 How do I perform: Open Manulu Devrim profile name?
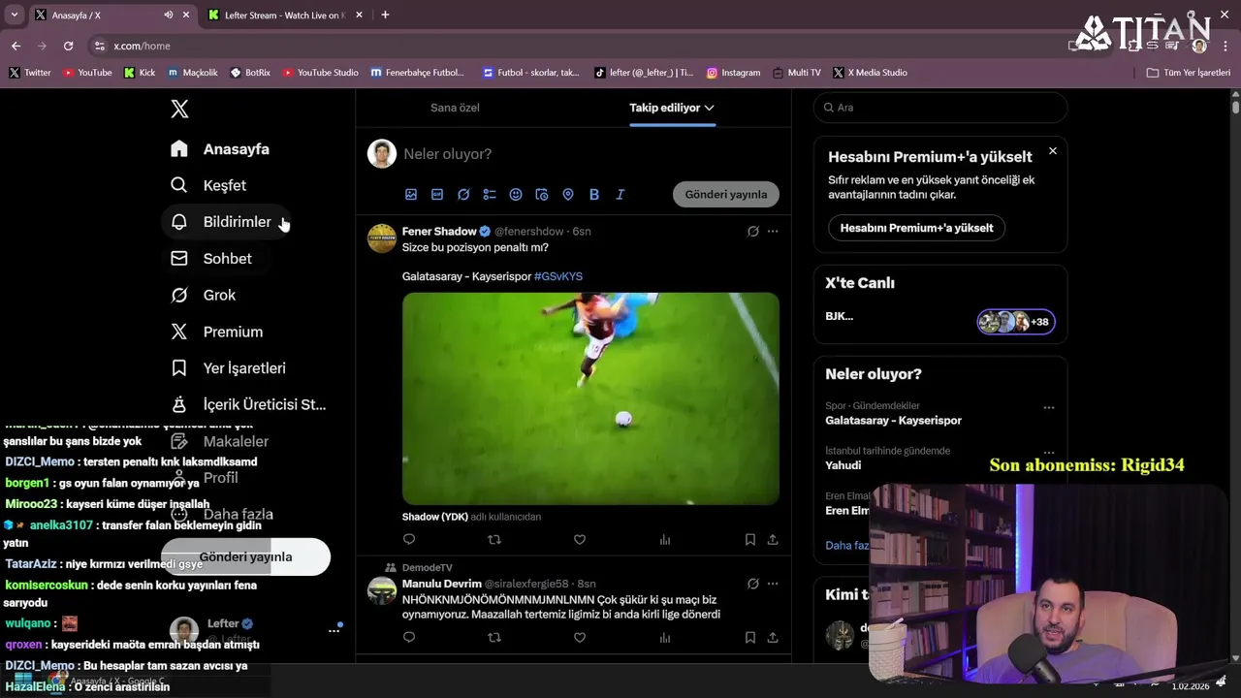tap(442, 584)
